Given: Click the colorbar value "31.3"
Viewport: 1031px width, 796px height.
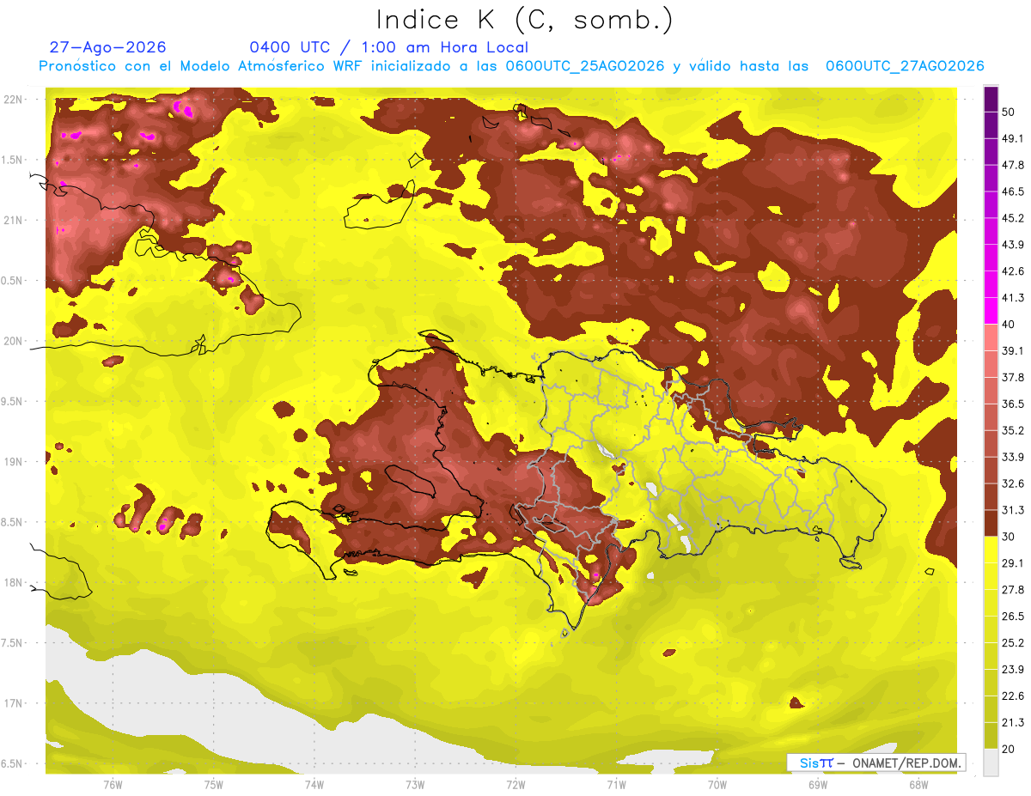Looking at the screenshot, I should [x=1013, y=510].
